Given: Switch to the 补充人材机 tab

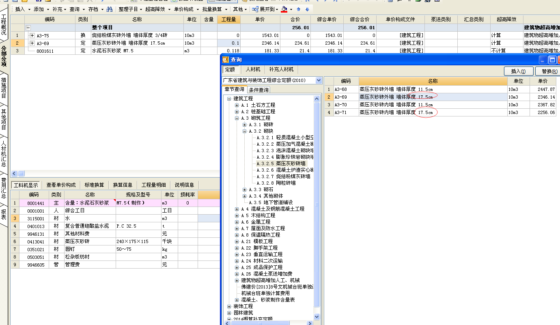Looking at the screenshot, I should tap(281, 70).
